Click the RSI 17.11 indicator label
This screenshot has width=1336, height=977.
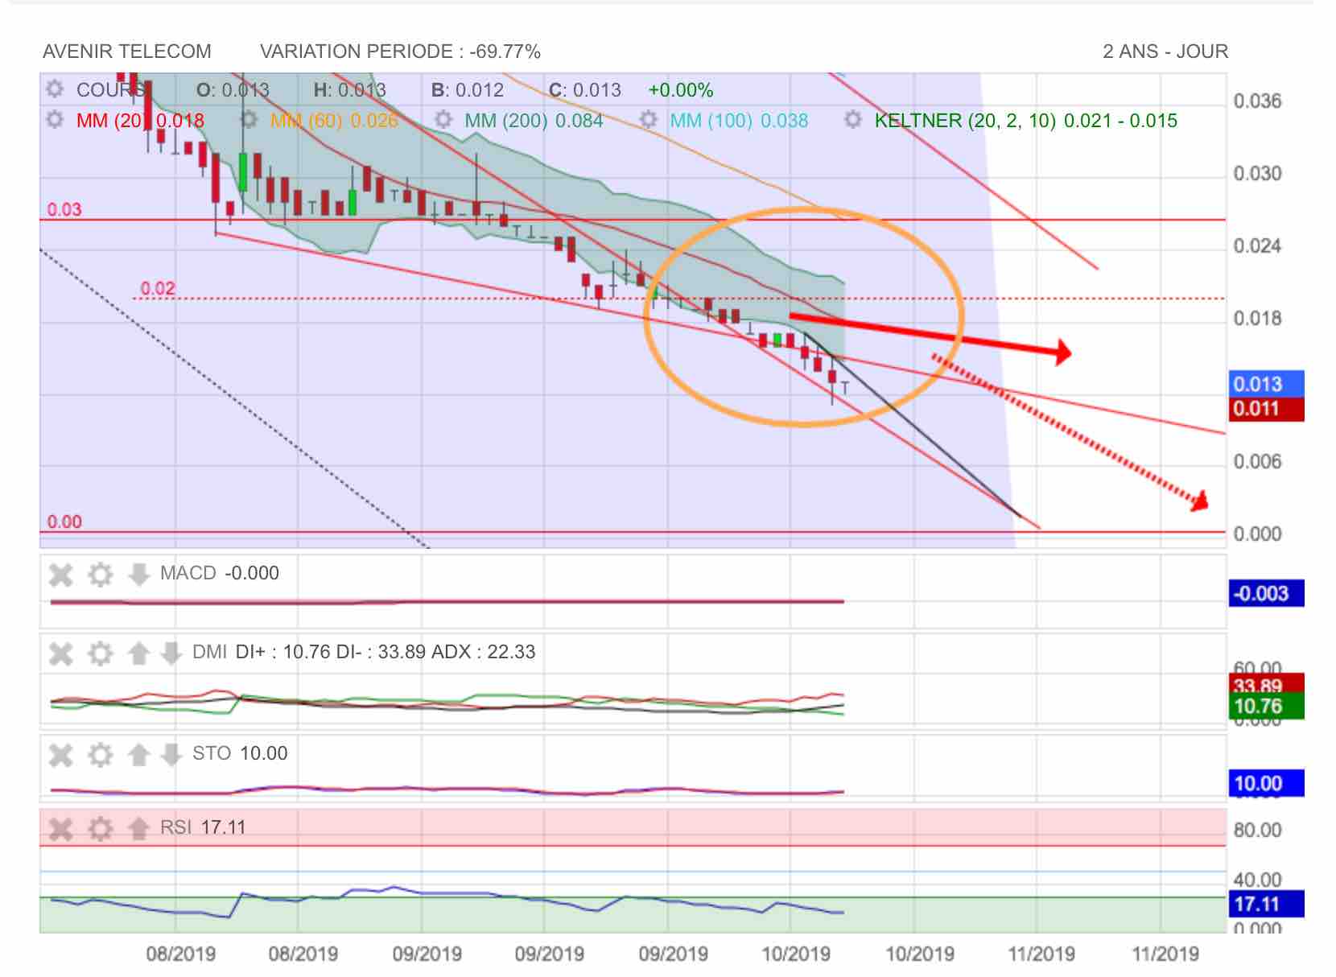203,827
